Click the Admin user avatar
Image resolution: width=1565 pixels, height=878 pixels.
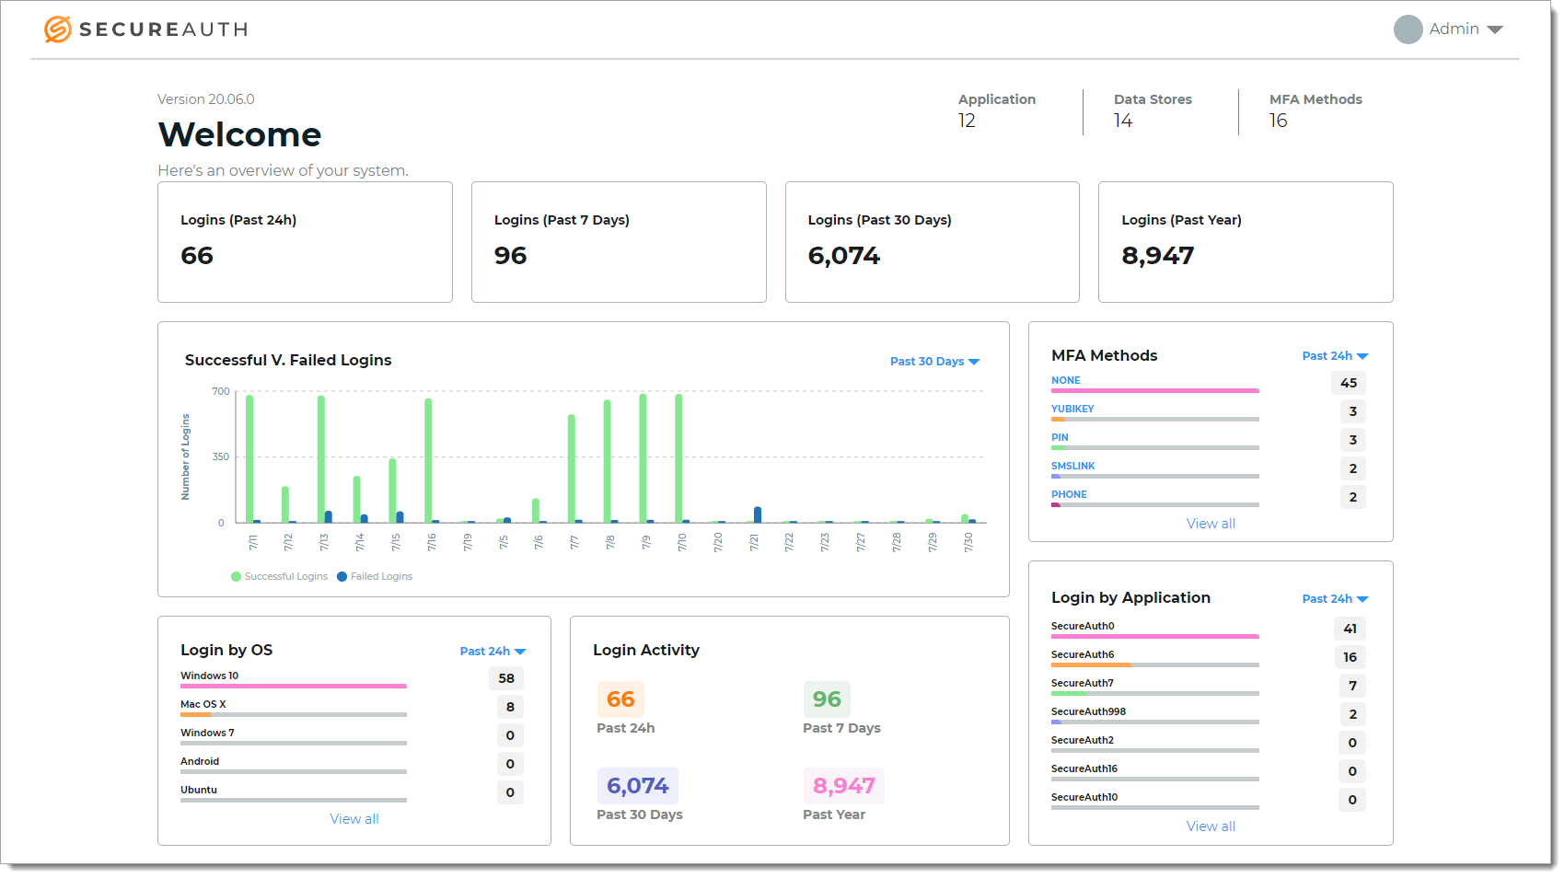click(1408, 29)
